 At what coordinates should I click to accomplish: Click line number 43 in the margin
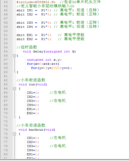(x=6, y=2)
